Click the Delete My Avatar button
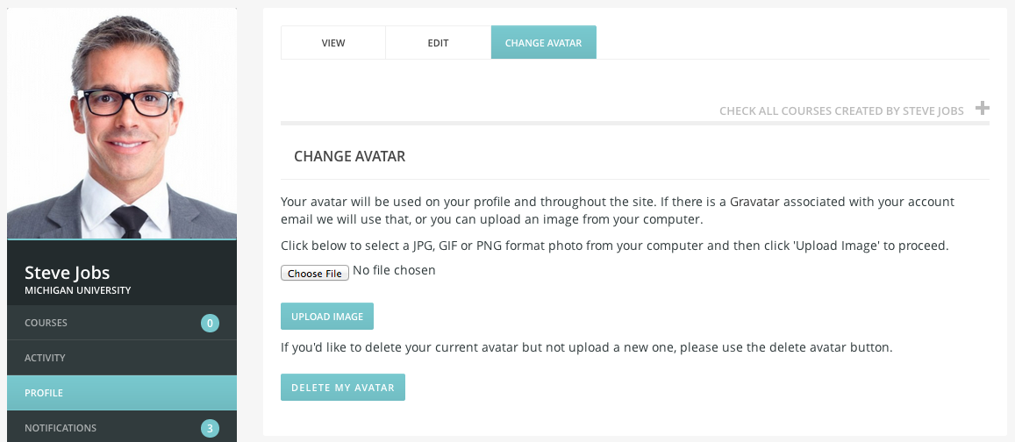The width and height of the screenshot is (1015, 442). click(x=343, y=387)
